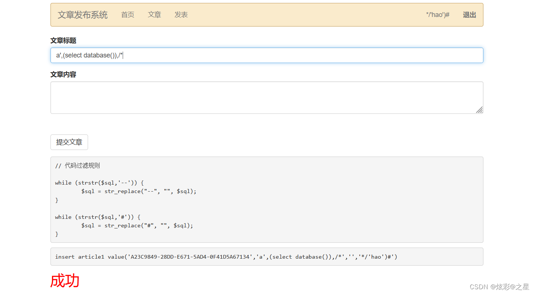Click the 文章标题 label
Image resolution: width=535 pixels, height=294 pixels.
tap(63, 41)
